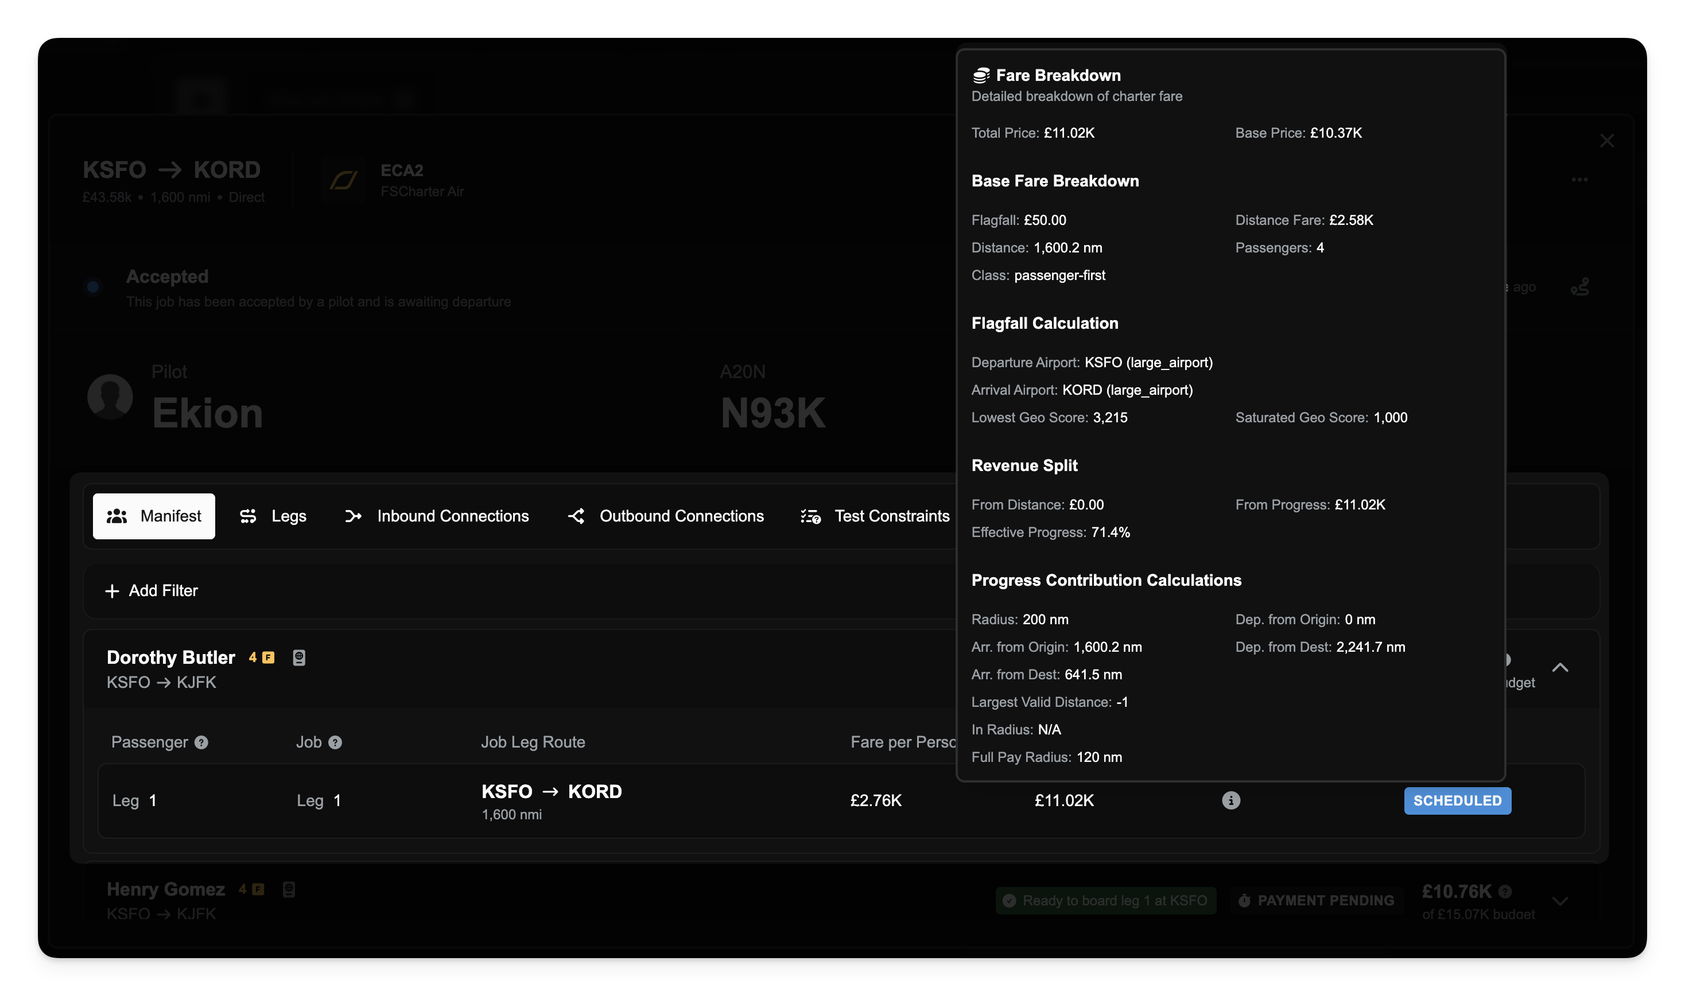Select the Outbound Connections tab

tap(666, 516)
